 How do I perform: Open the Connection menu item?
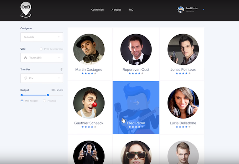[98, 10]
